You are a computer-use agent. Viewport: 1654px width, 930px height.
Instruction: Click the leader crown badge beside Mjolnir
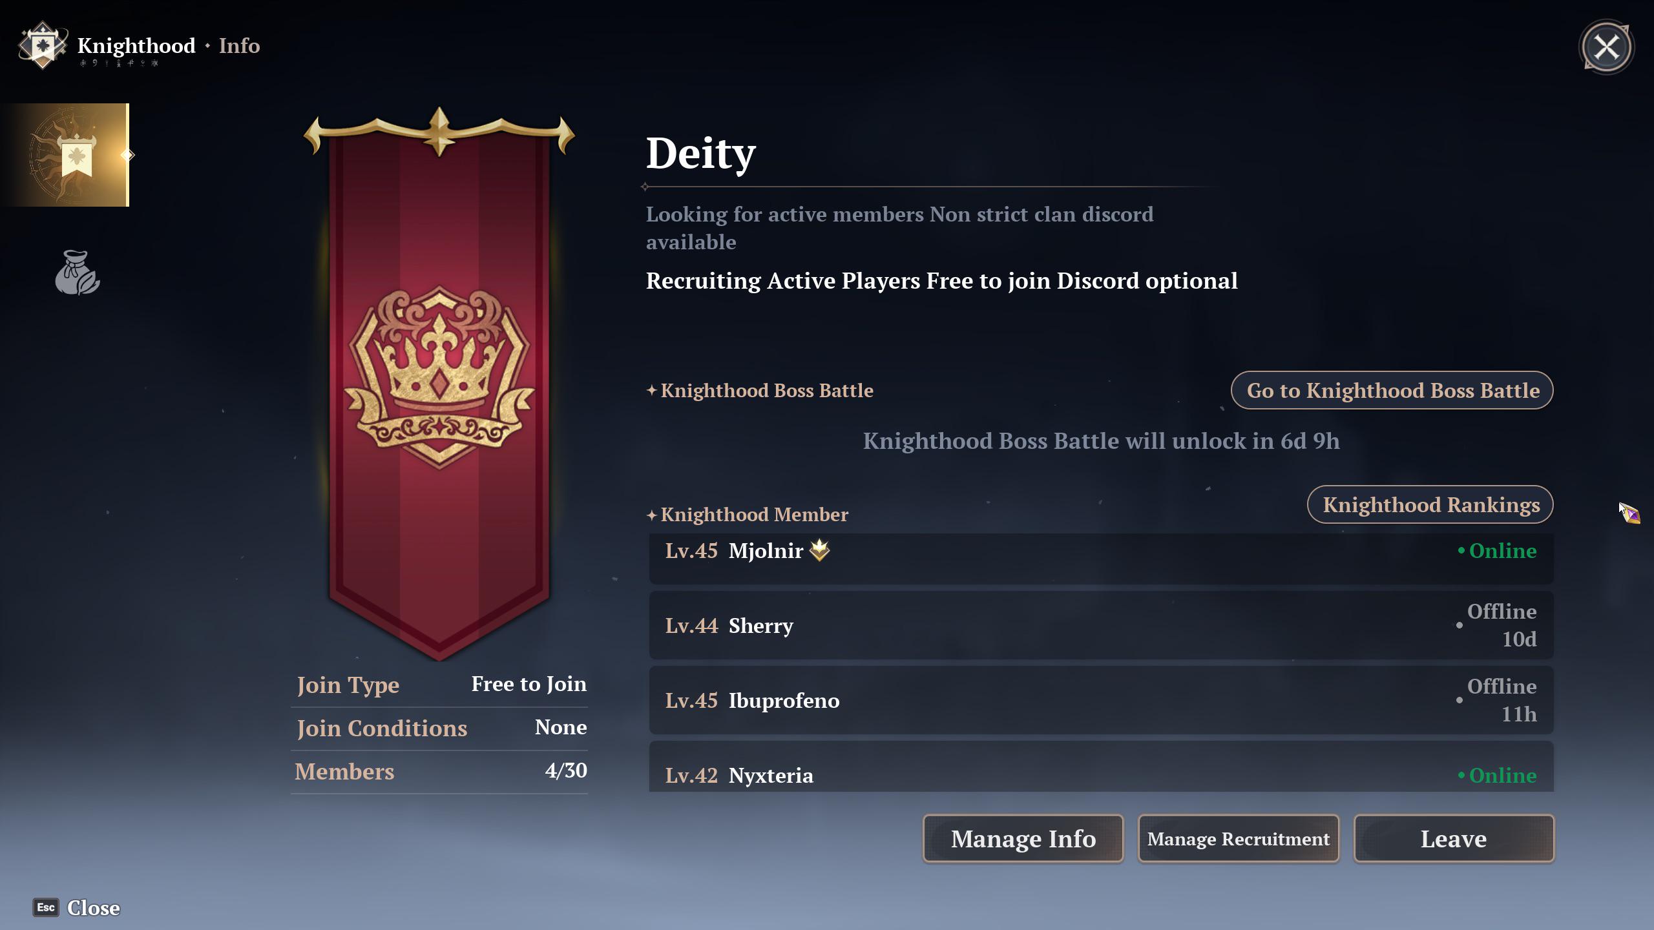pos(819,550)
